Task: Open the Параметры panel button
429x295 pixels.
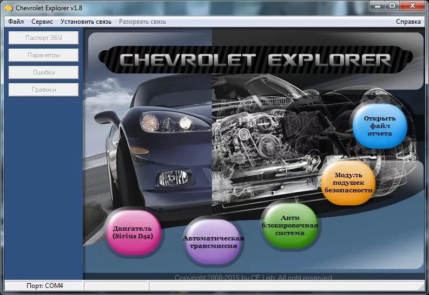Action: click(x=43, y=55)
